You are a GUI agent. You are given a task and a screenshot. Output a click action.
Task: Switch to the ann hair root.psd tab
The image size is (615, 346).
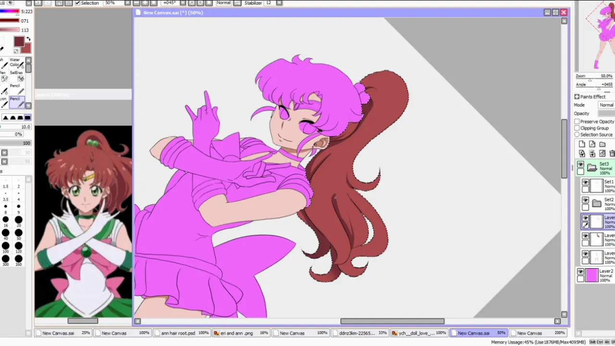[x=181, y=333]
